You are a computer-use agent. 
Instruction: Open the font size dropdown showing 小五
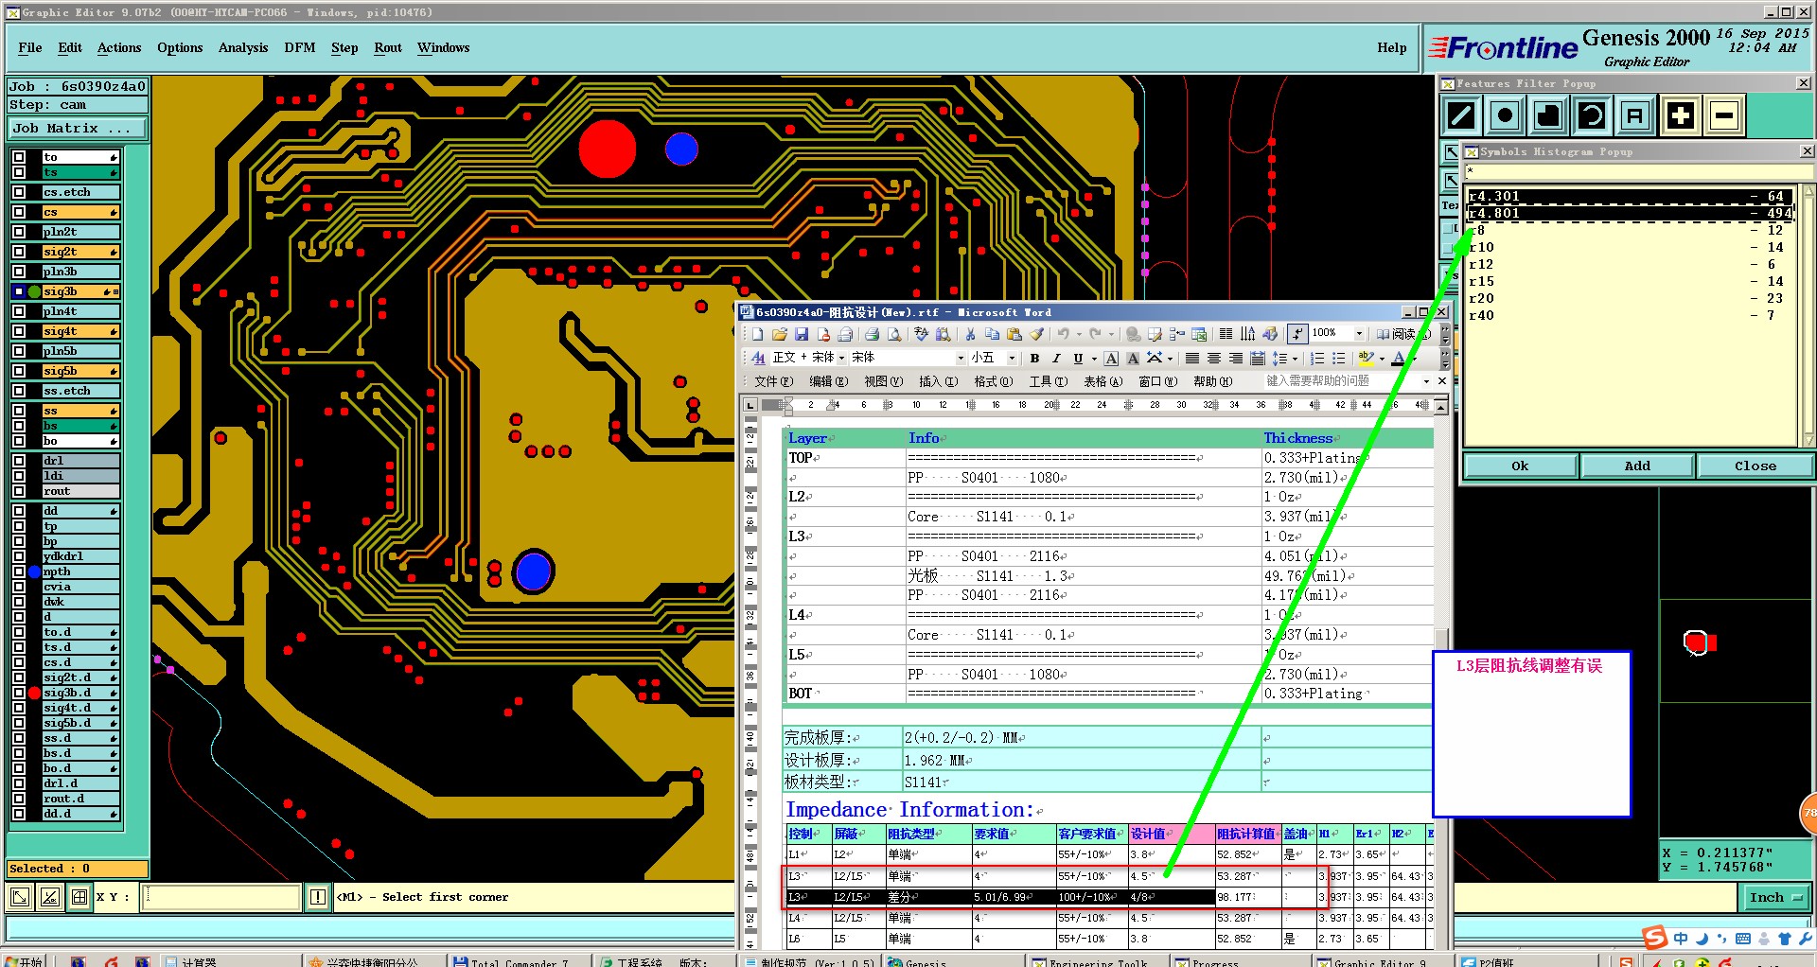pyautogui.click(x=1011, y=359)
